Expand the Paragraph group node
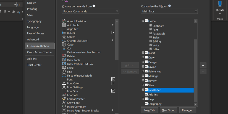 coord(151,33)
